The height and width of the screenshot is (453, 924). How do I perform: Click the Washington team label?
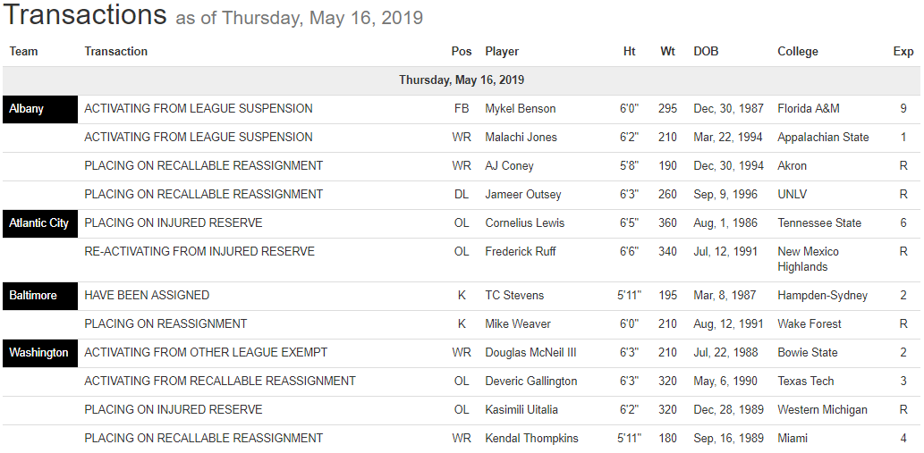(39, 353)
